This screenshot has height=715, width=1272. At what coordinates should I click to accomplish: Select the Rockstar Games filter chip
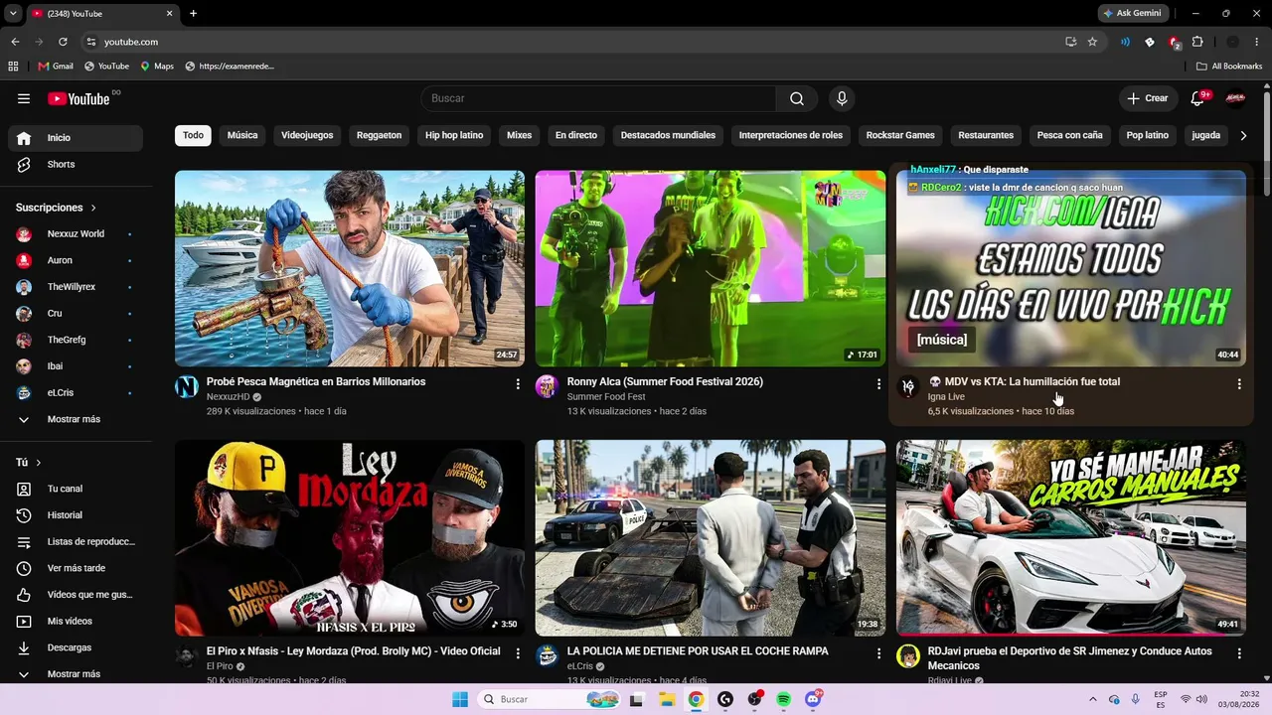(900, 135)
